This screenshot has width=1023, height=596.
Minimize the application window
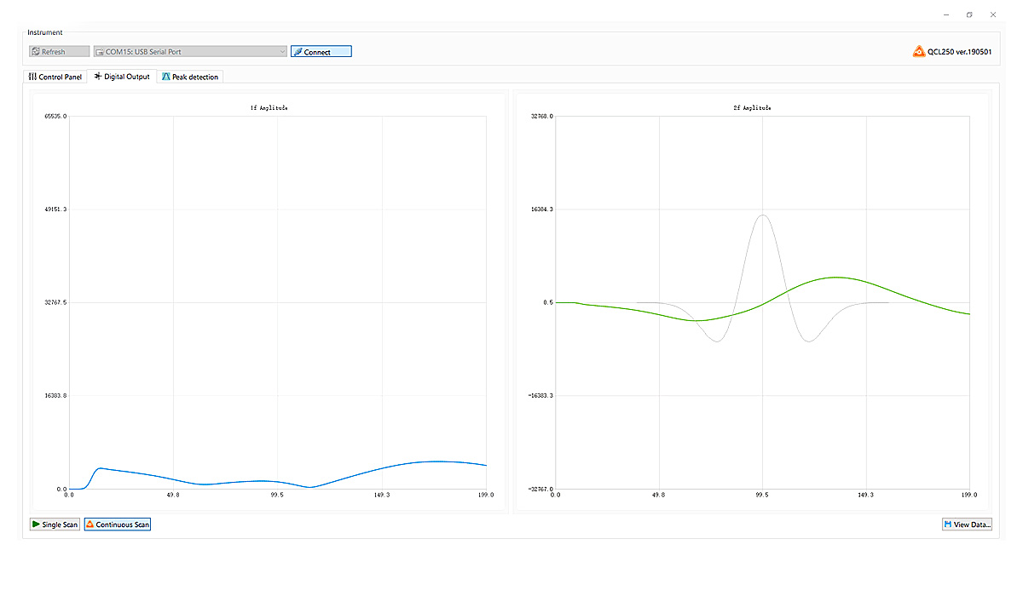(x=946, y=14)
